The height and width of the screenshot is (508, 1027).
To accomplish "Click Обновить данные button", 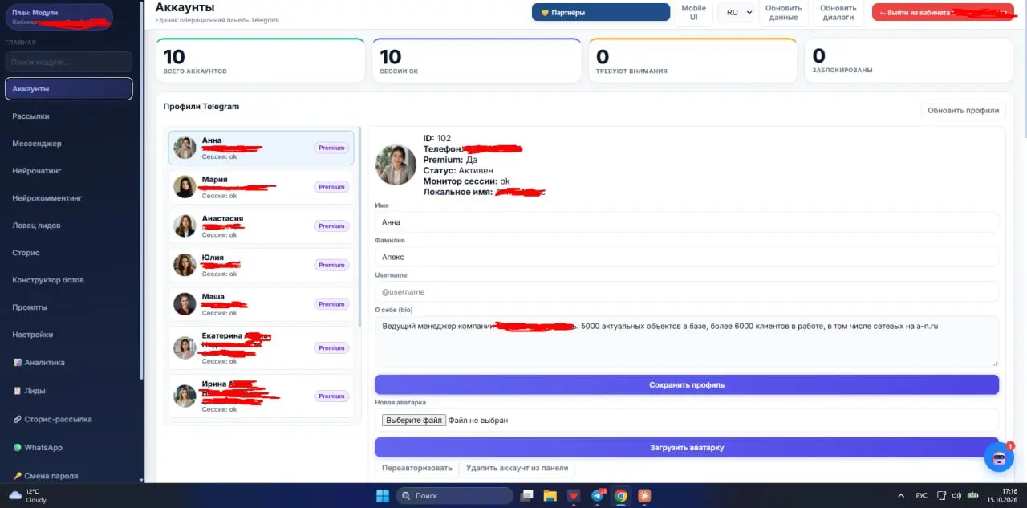I will 783,13.
